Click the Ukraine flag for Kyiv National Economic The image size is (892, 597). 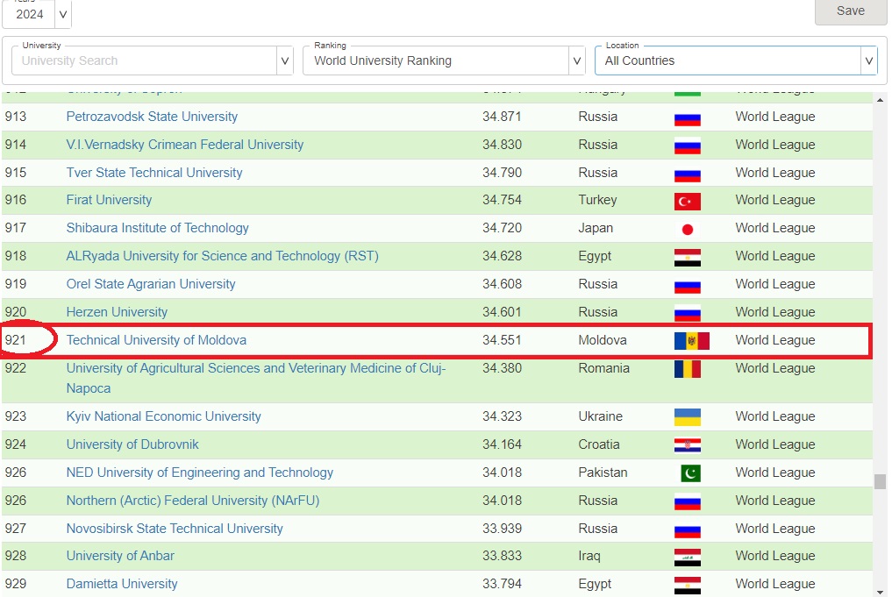[x=687, y=417]
